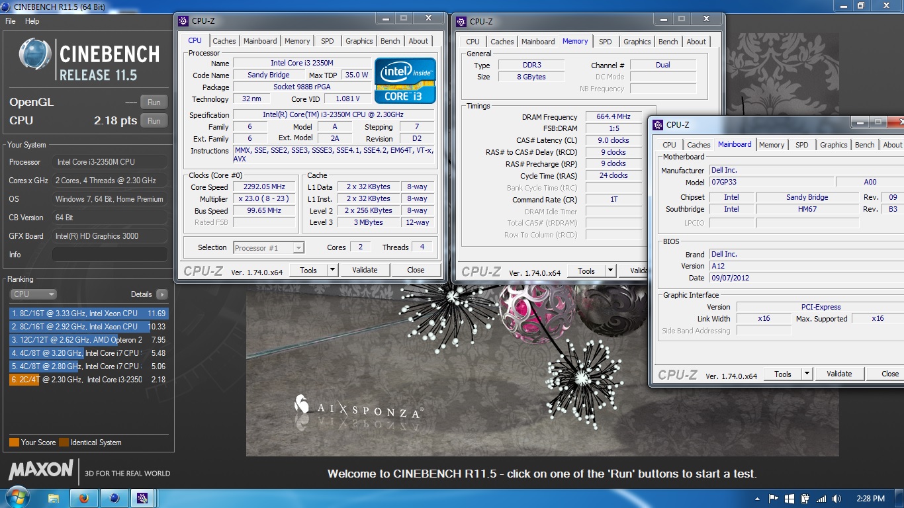Open the Tools dropdown arrow in the mainboard CPU-Z window
The height and width of the screenshot is (508, 904).
807,374
